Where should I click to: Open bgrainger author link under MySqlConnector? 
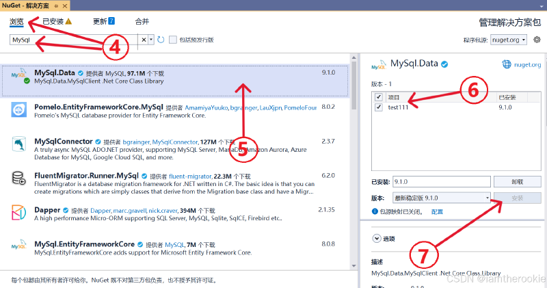pos(136,142)
